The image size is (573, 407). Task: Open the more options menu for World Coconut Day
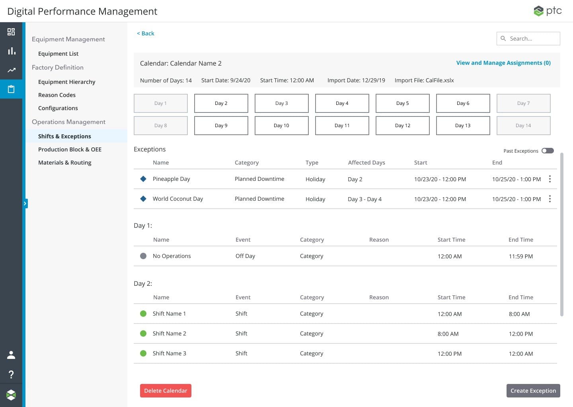pyautogui.click(x=550, y=199)
